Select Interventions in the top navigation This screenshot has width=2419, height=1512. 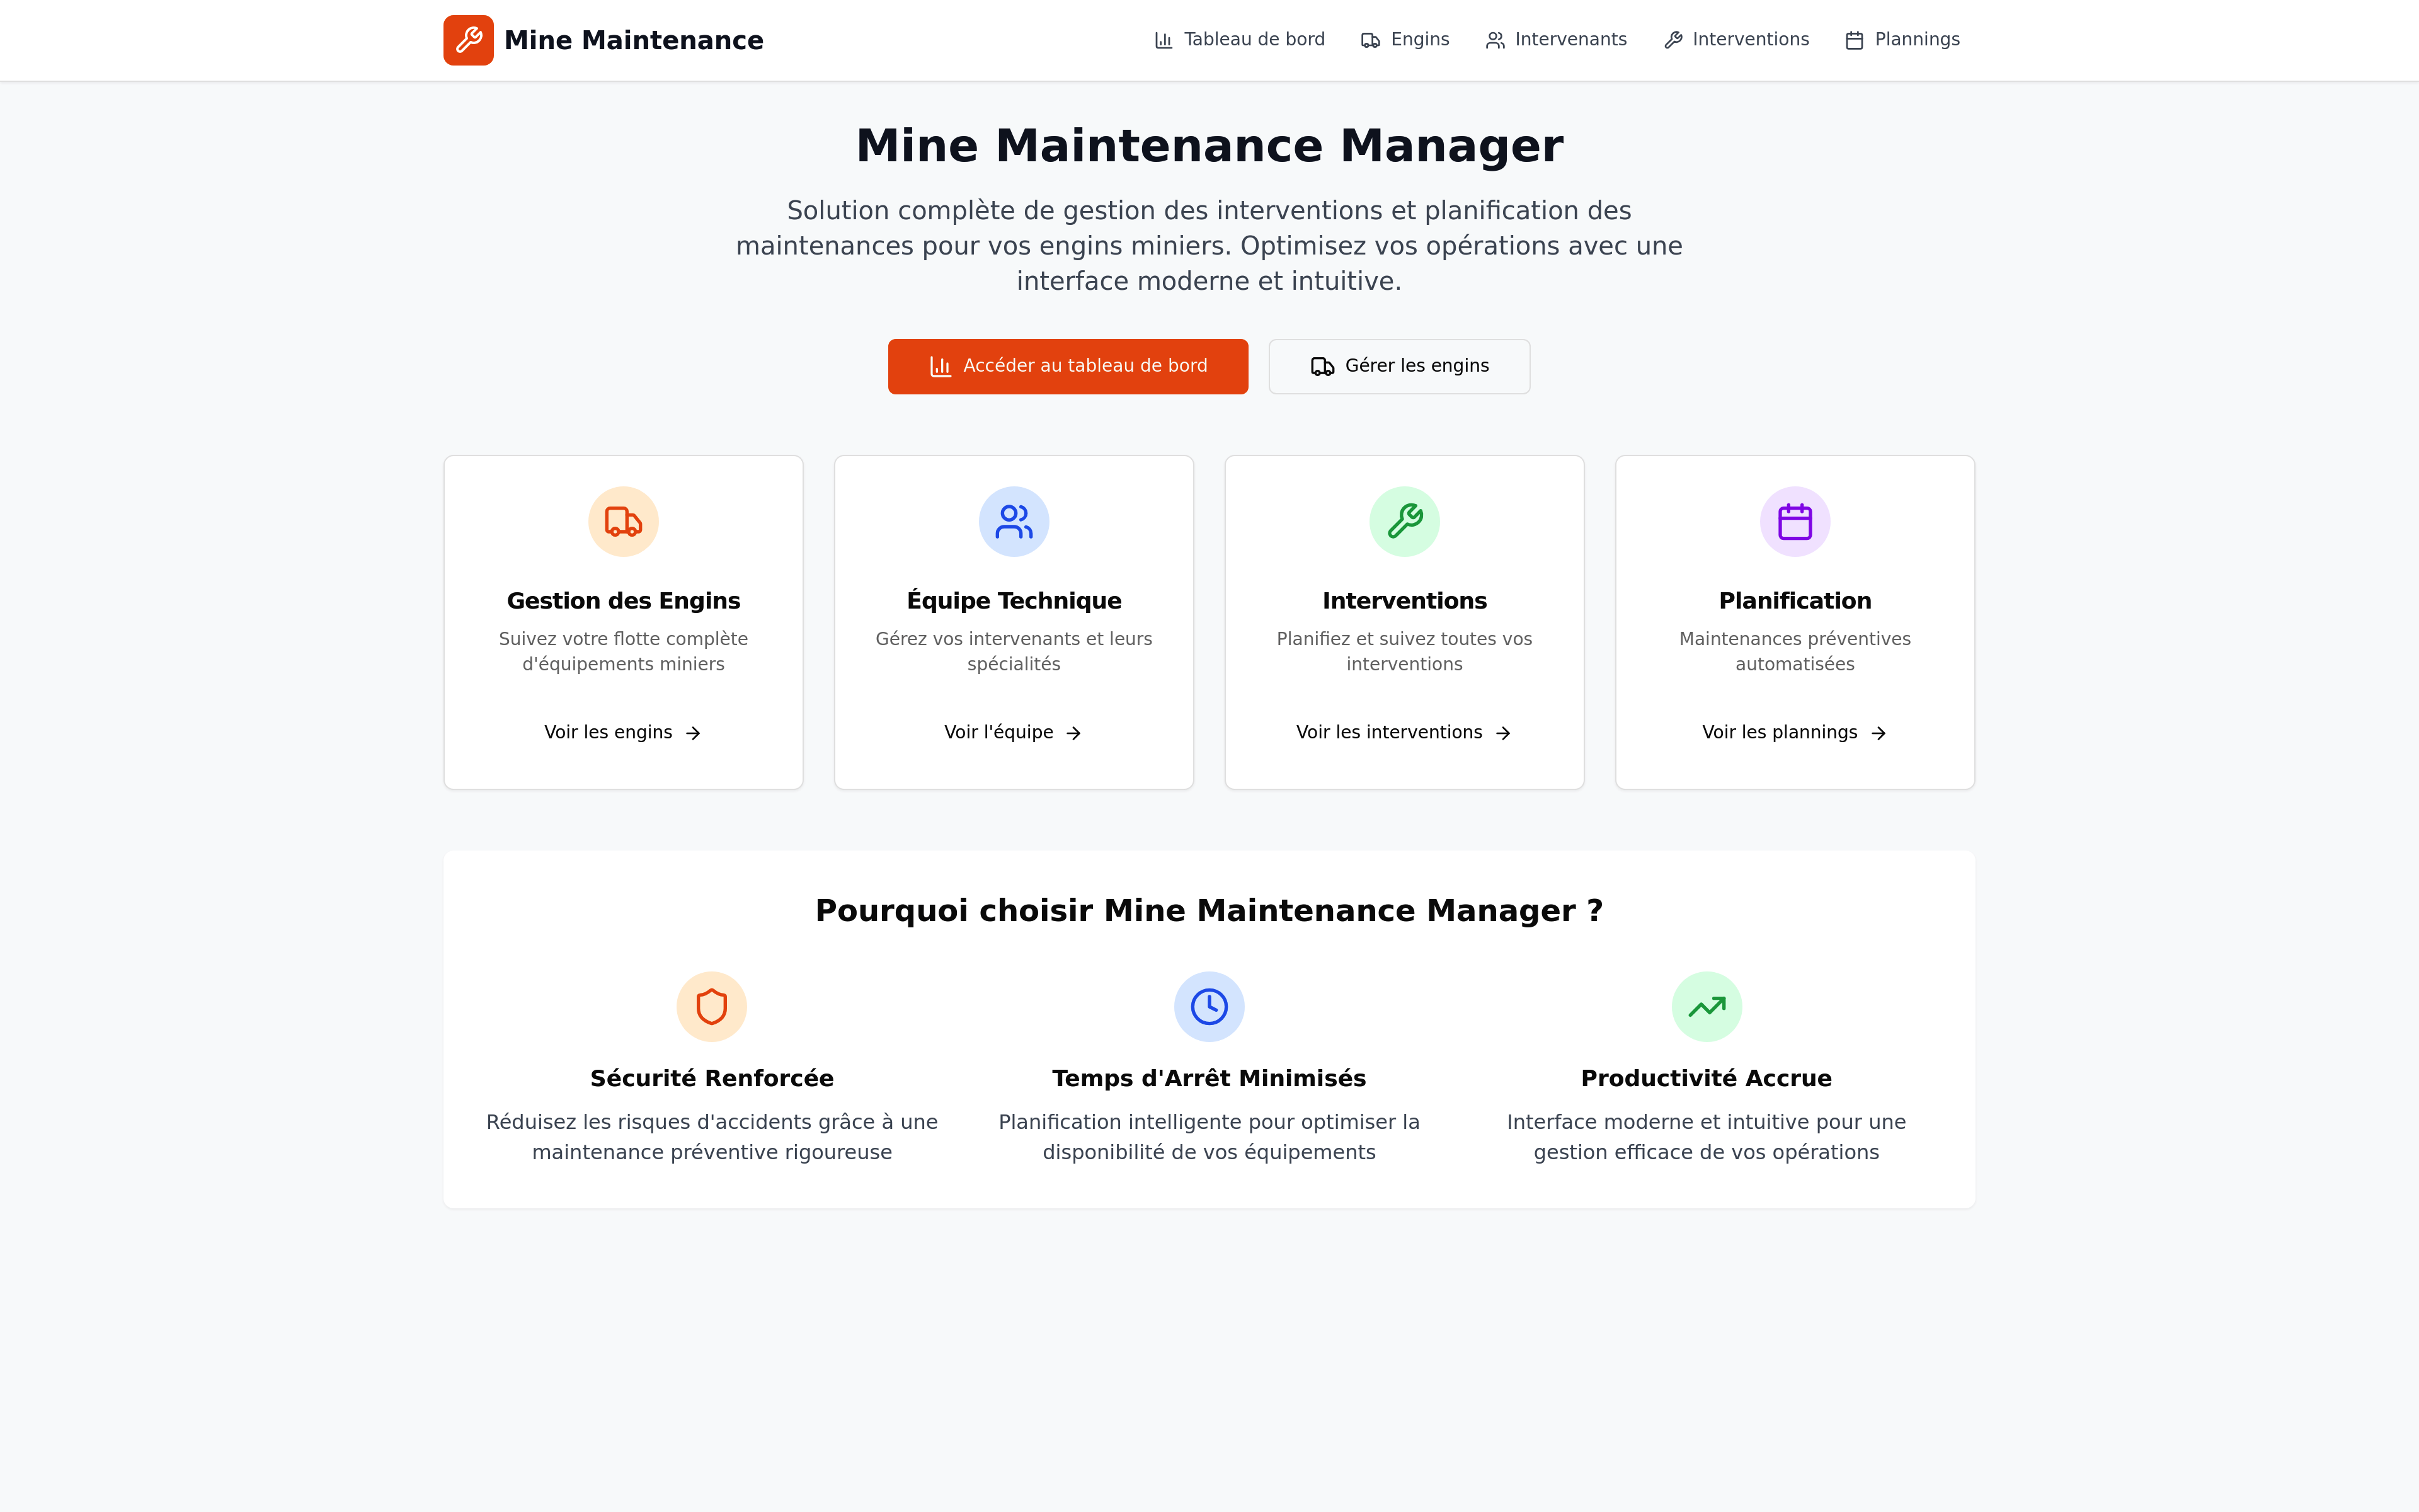pos(1736,40)
